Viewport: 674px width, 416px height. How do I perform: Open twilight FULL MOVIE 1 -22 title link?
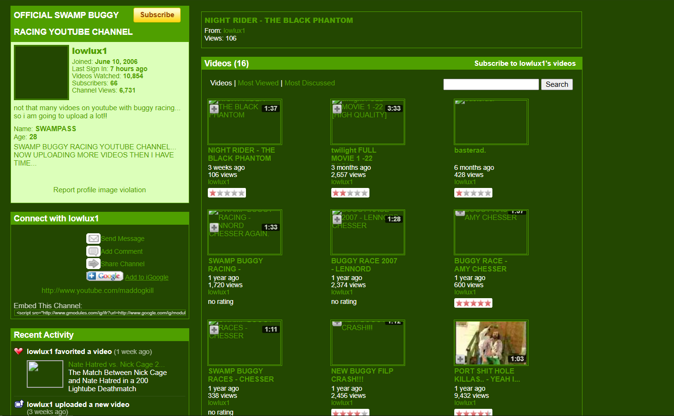coord(354,154)
